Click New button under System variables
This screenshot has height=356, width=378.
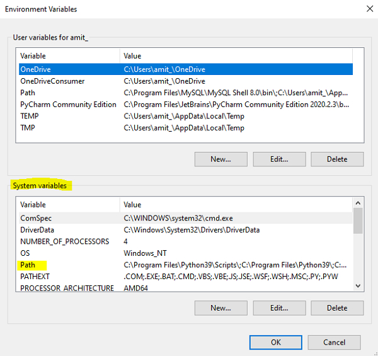click(220, 307)
